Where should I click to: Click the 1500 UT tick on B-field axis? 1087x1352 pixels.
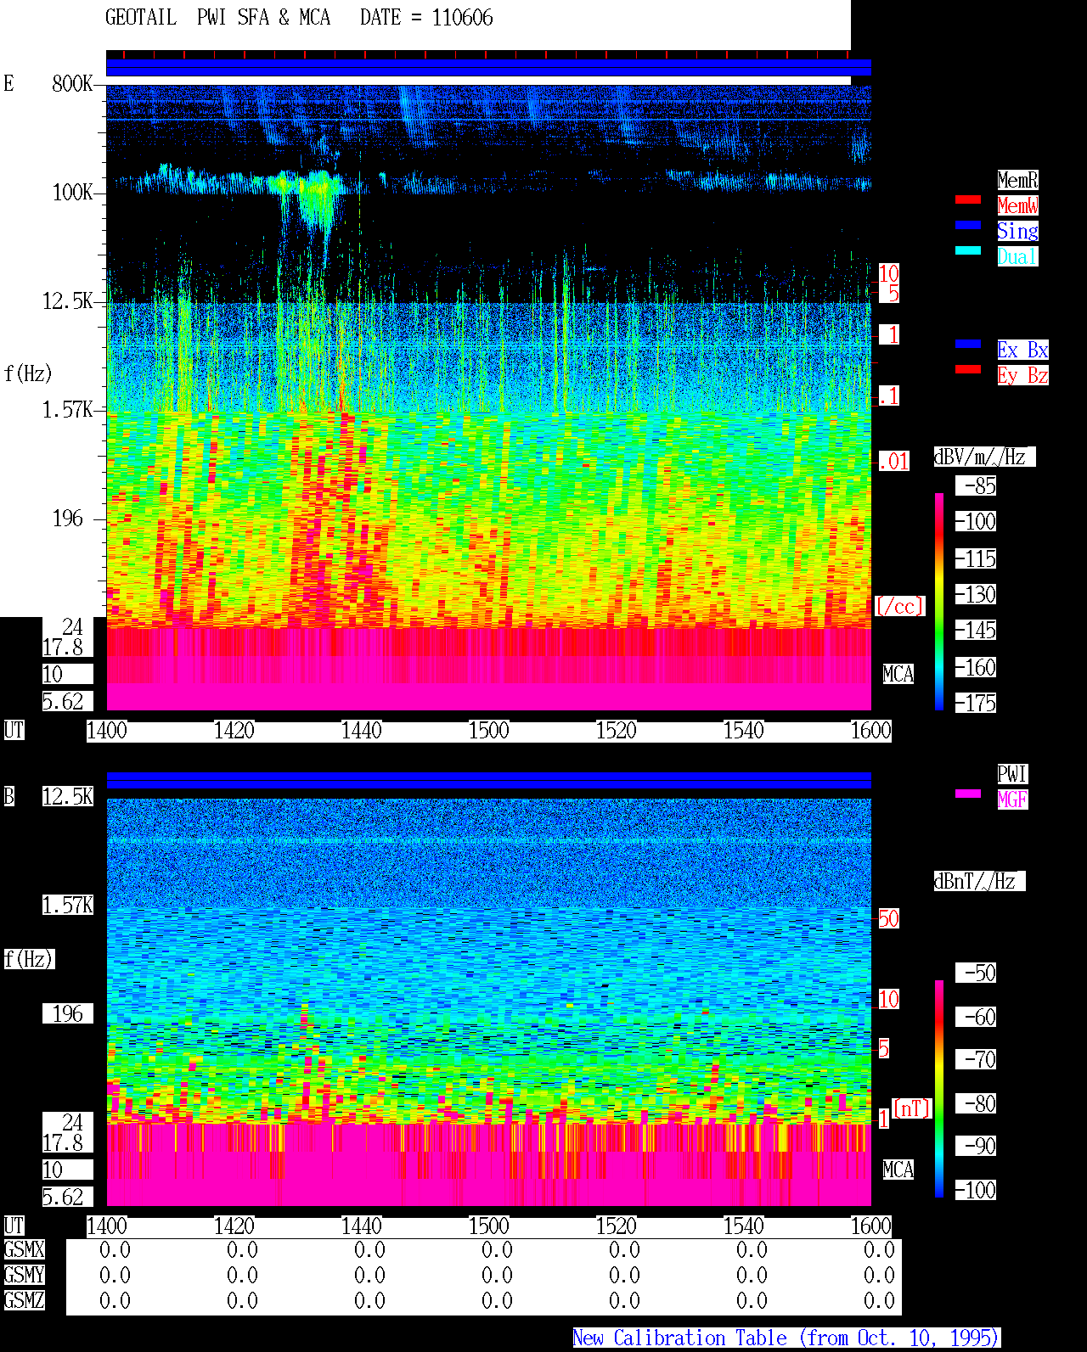click(489, 1226)
